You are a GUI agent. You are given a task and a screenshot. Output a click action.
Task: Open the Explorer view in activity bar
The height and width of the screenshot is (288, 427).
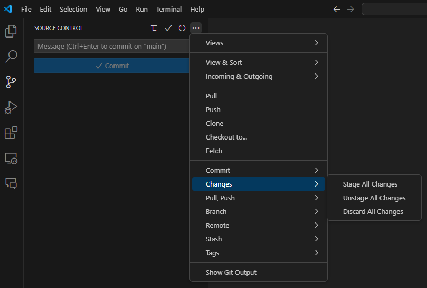[11, 32]
